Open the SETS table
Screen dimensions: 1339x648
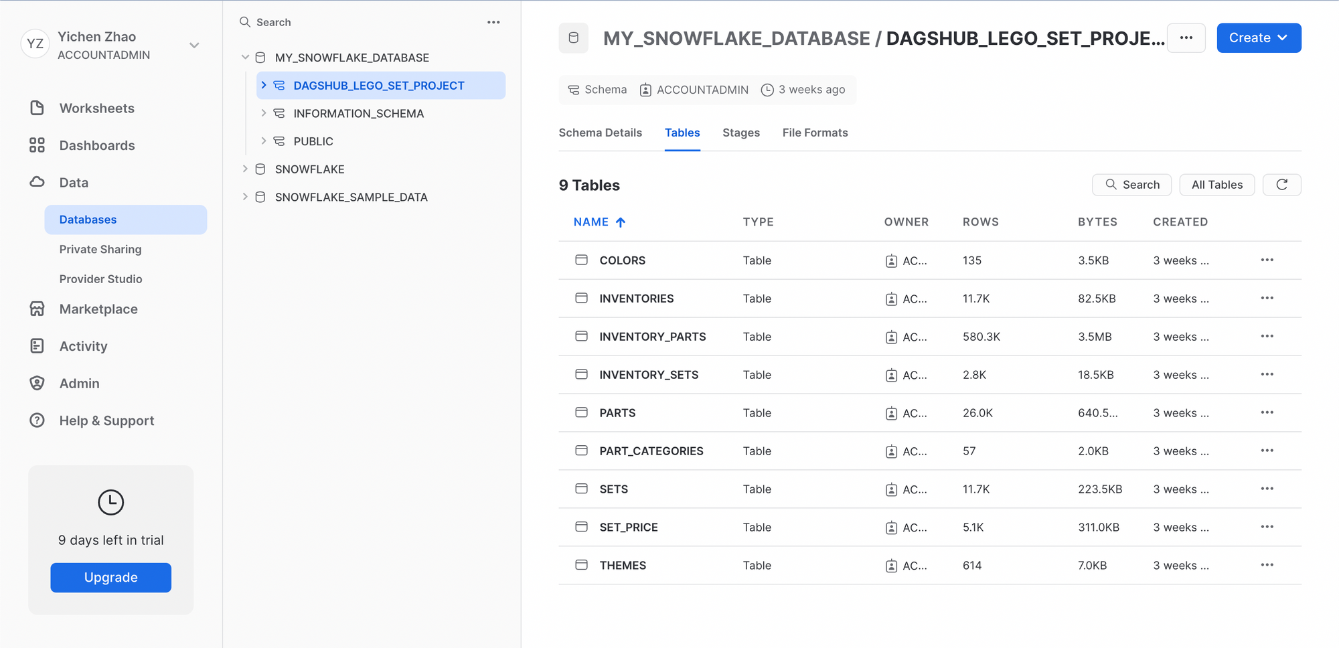(x=613, y=489)
